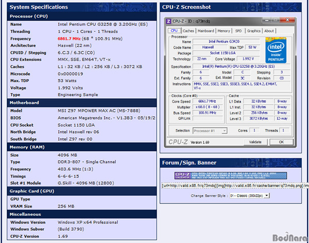Click the North Bridge Intel Haswell rev 06
Image resolution: width=309 pixels, height=243 pixels.
pyautogui.click(x=78, y=132)
